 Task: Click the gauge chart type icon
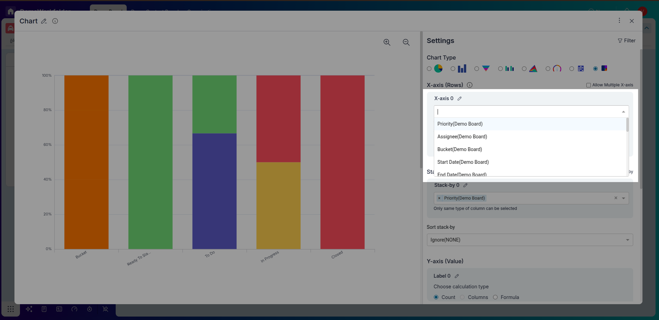tap(557, 68)
